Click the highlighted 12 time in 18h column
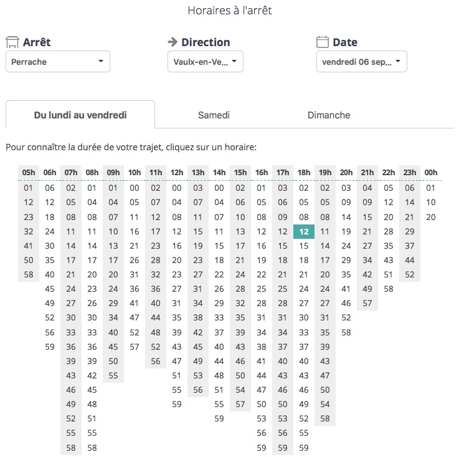Viewport: 459px width, 457px height. click(304, 231)
